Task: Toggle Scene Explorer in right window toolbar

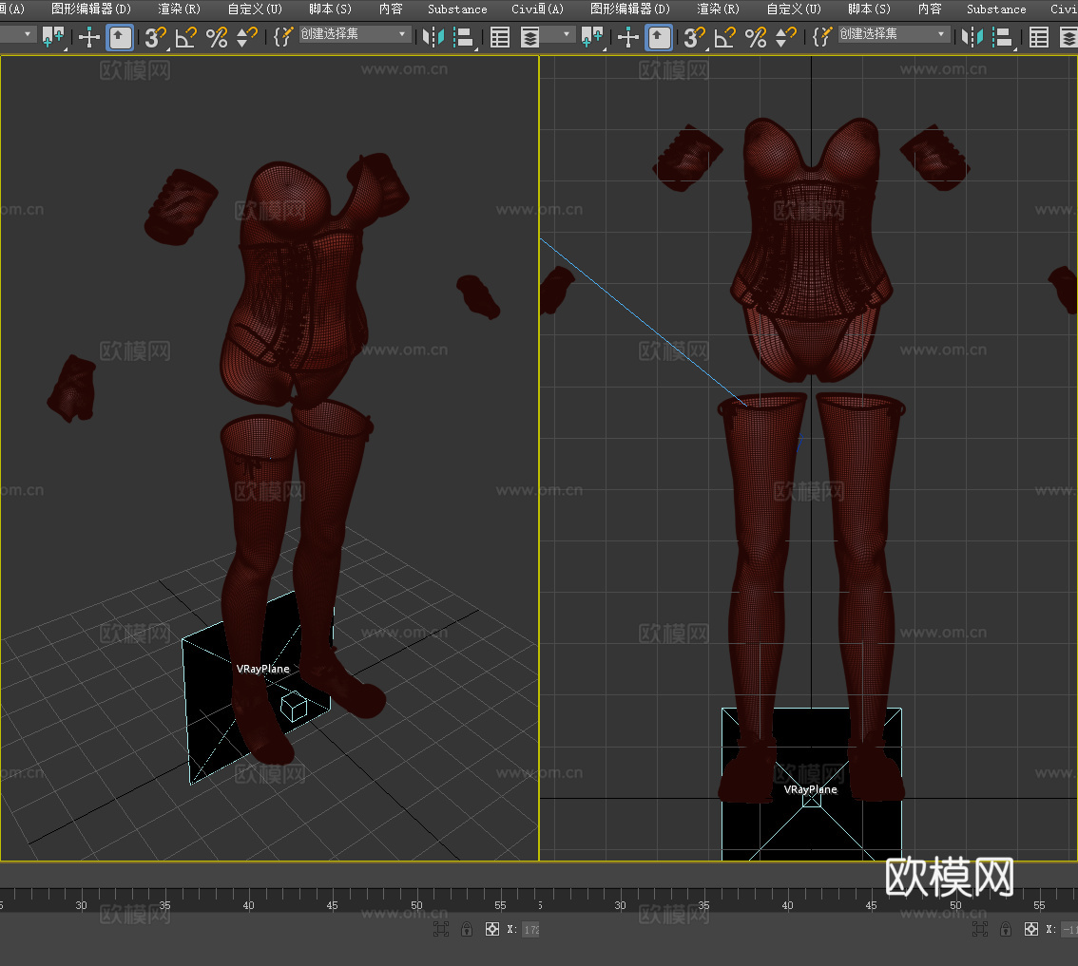Action: [x=1039, y=37]
